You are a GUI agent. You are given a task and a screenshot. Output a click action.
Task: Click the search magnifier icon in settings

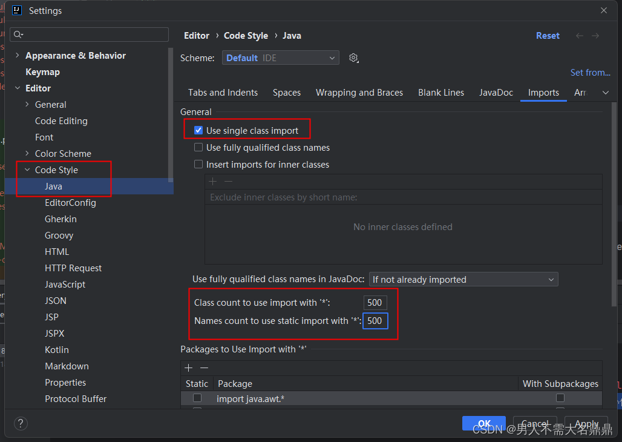[x=18, y=35]
